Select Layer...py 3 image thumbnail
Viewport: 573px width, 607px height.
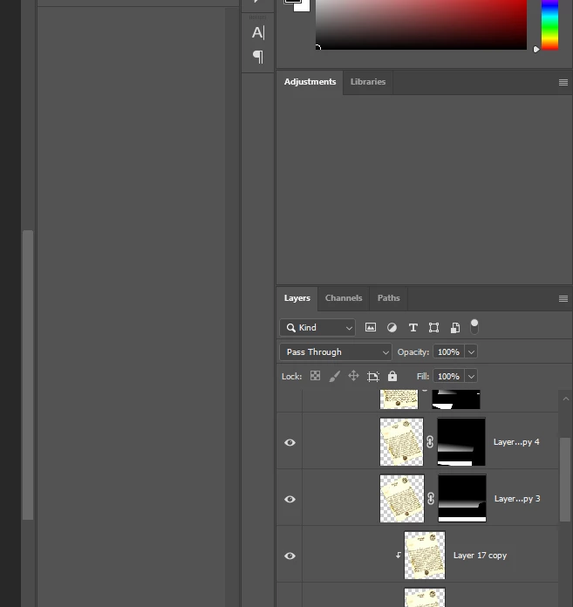click(402, 499)
